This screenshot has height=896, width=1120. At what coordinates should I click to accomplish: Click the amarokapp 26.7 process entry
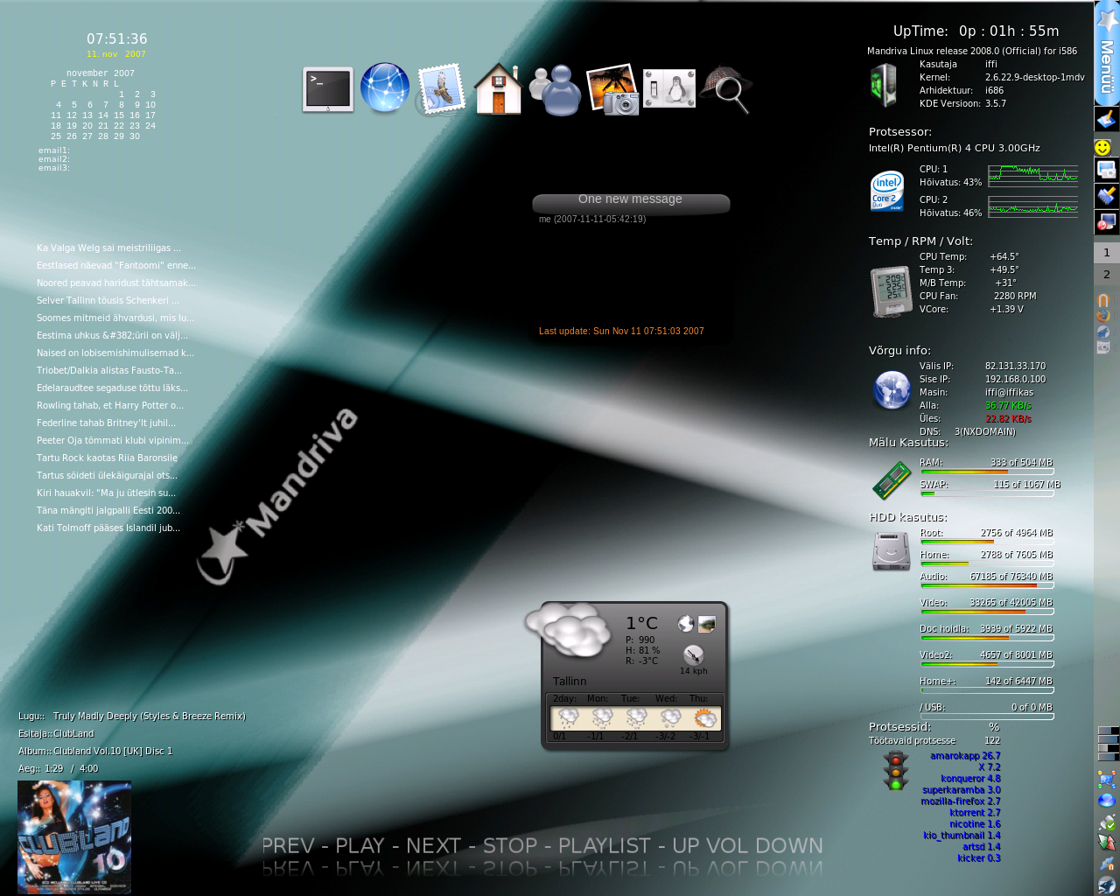pos(965,756)
